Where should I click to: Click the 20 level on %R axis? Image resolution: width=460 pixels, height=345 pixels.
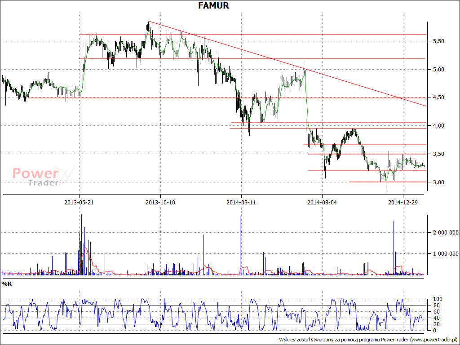tap(437, 324)
